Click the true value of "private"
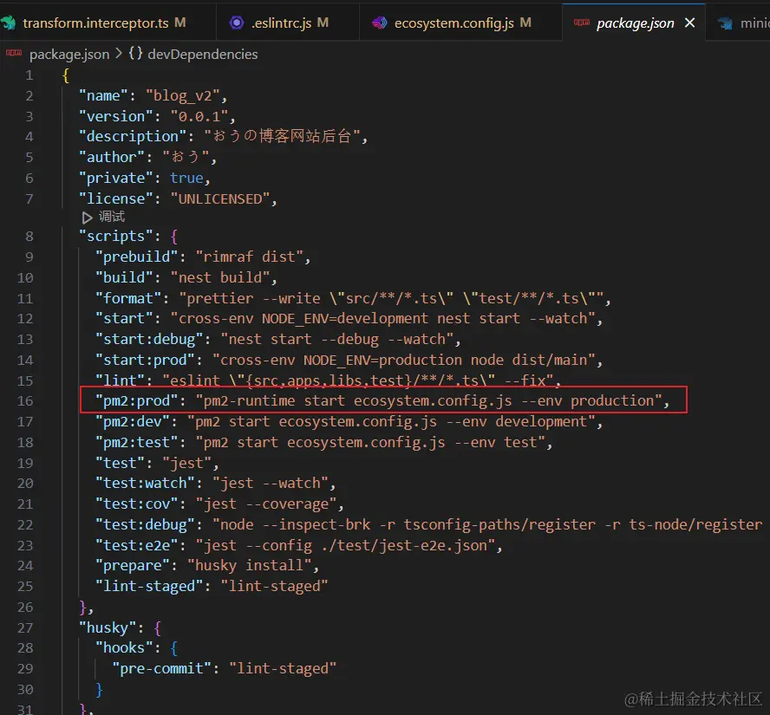This screenshot has width=770, height=715. [186, 178]
